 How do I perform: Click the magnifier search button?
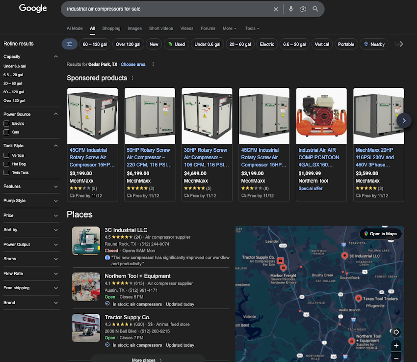click(315, 9)
